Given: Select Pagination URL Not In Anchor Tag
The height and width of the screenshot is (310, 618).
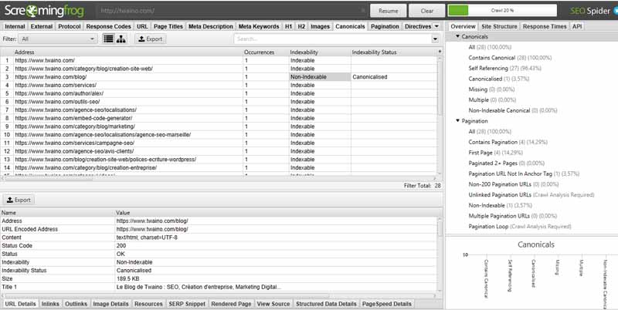Looking at the screenshot, I should [524, 174].
